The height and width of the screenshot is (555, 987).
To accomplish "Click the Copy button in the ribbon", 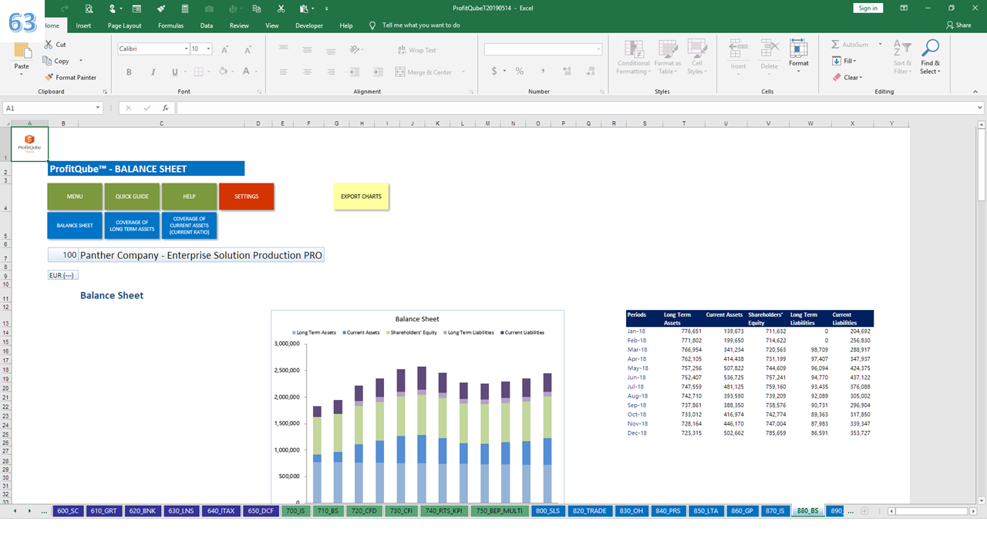I will point(57,61).
